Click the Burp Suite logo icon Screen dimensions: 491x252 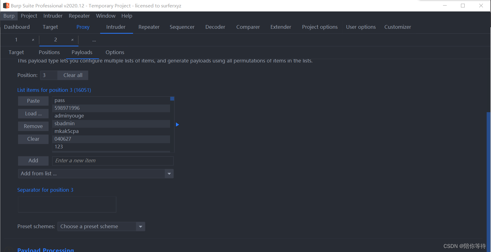6,6
